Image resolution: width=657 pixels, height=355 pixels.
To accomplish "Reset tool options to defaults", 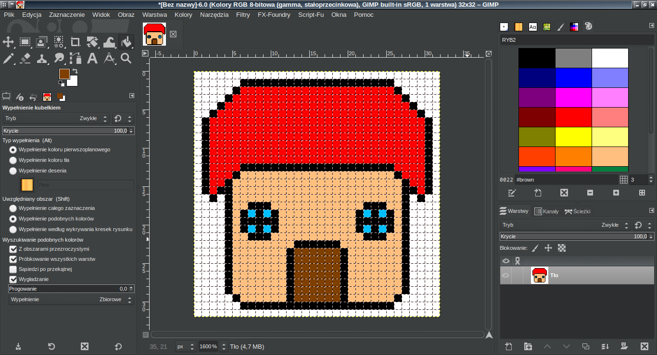I will coord(118,346).
